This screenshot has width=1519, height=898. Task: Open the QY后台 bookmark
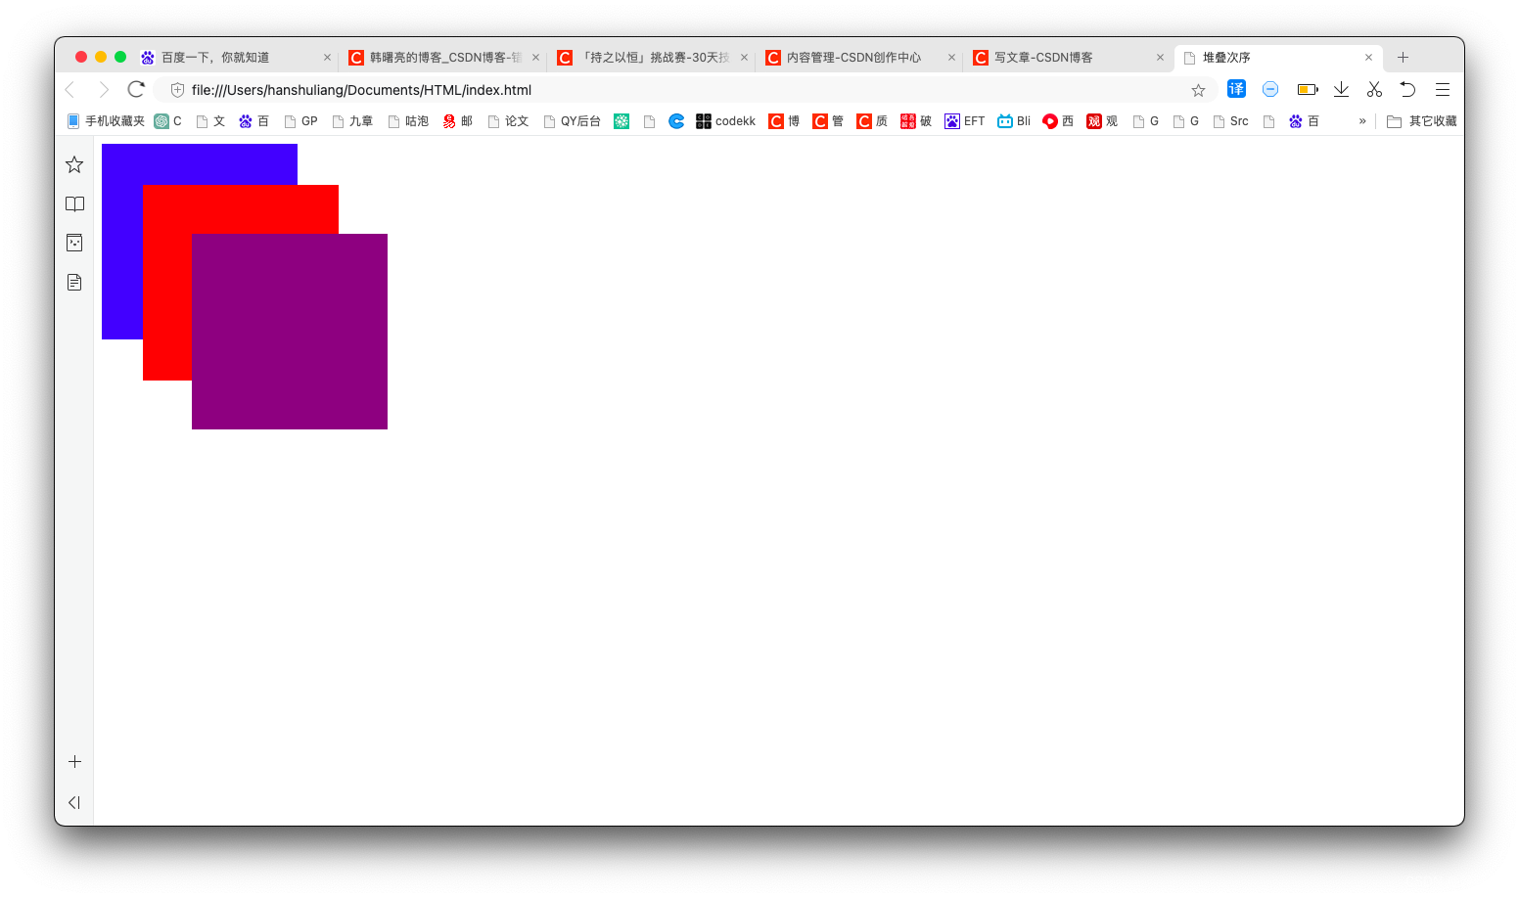(x=572, y=121)
